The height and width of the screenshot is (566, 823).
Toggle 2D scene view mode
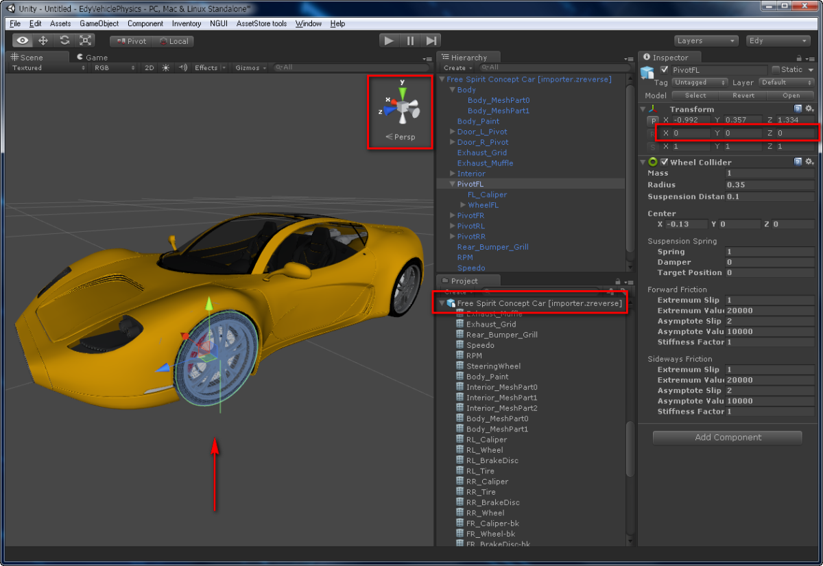click(150, 68)
